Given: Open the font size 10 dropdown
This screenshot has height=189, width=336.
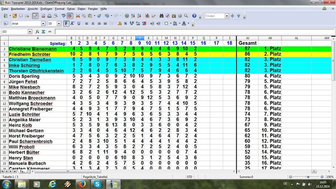Looking at the screenshot, I should pyautogui.click(x=59, y=24).
